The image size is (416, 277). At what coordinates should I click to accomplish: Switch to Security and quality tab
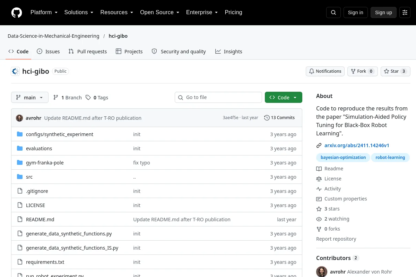[x=179, y=52]
